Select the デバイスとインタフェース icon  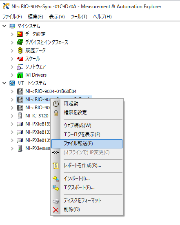coord(20,42)
